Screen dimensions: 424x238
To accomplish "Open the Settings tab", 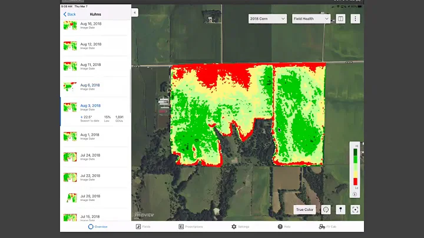I will 240,227.
